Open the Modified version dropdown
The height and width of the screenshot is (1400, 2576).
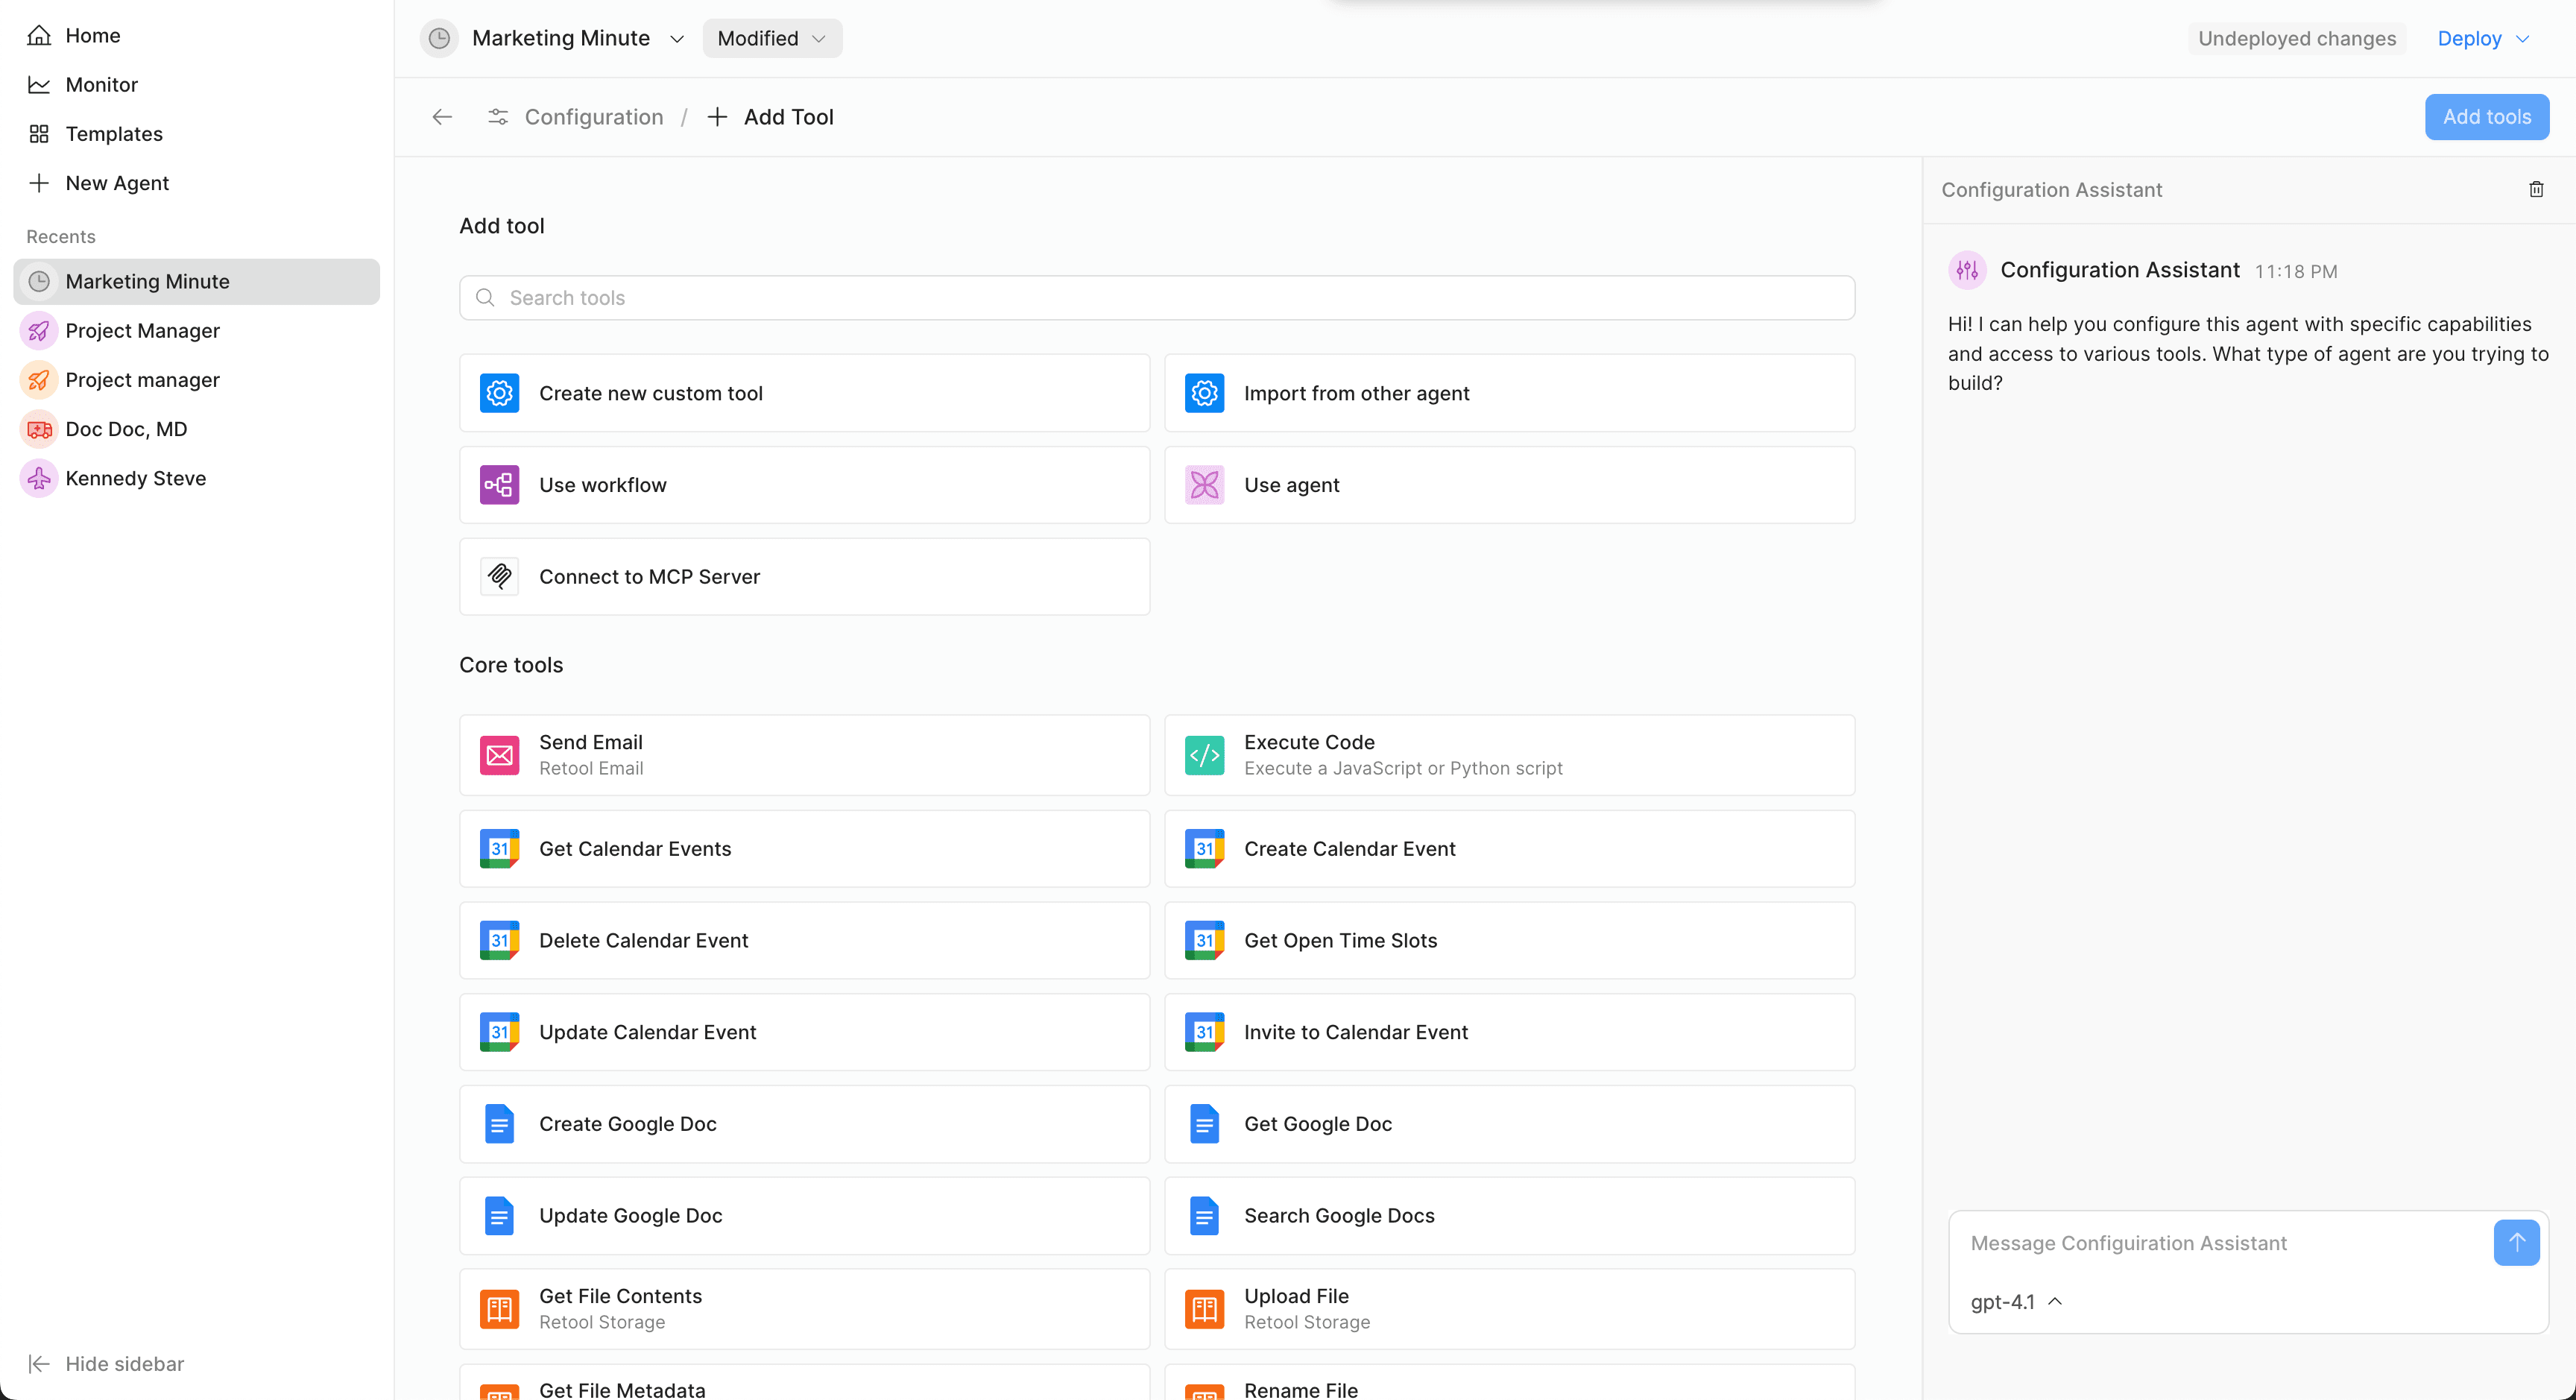(772, 39)
